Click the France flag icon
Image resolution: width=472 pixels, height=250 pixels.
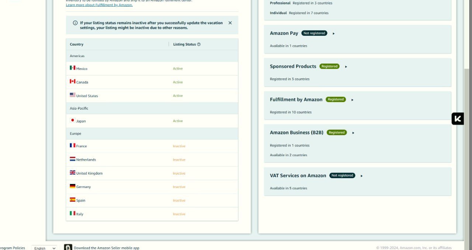pyautogui.click(x=73, y=145)
